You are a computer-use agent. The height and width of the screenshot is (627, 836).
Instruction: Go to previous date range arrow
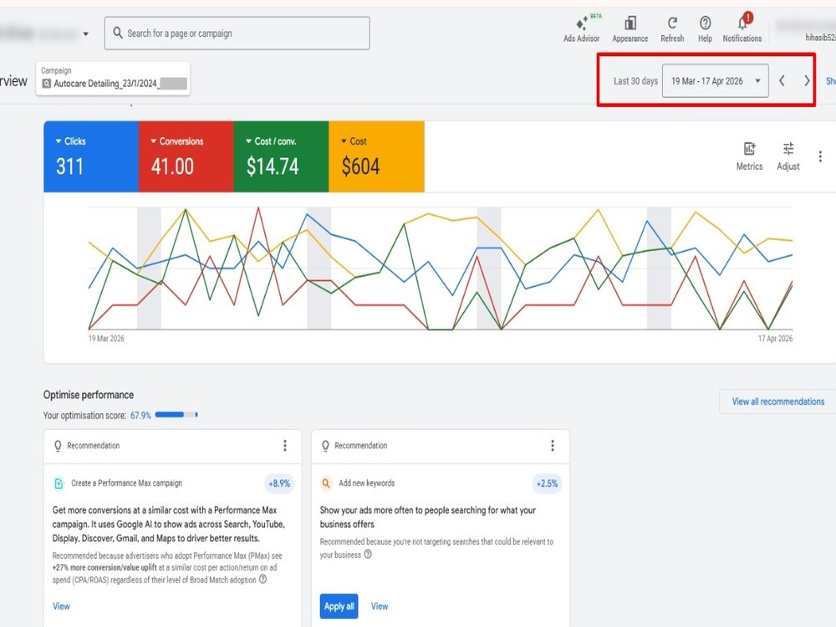coord(782,81)
